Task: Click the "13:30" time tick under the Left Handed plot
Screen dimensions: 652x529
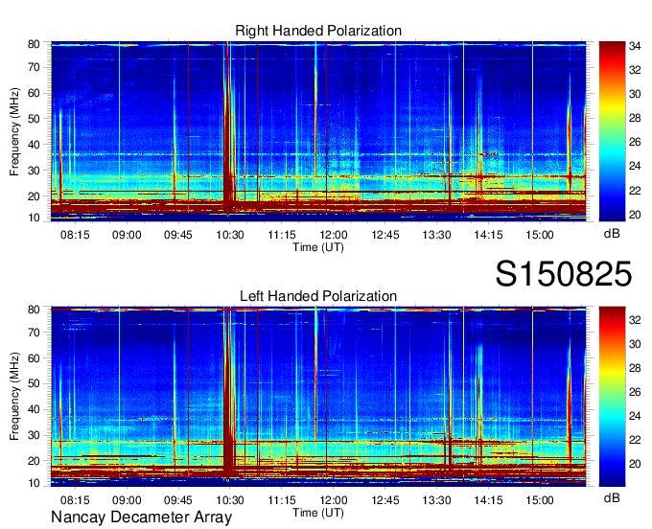Action: pos(436,500)
